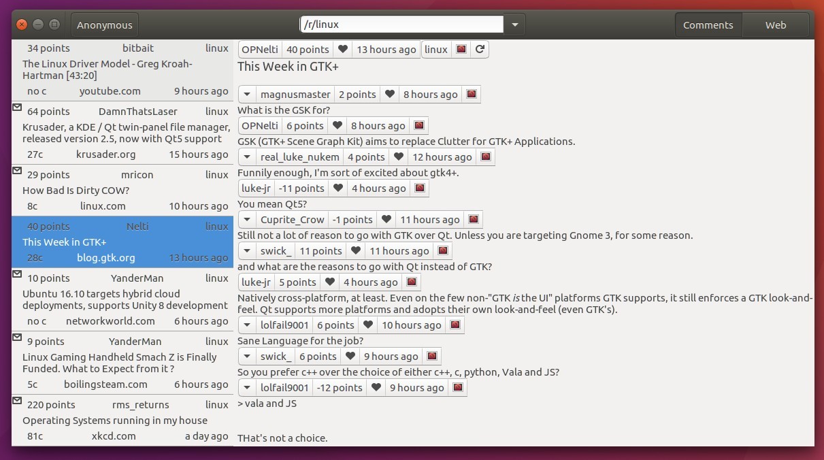Collapse lolfail9001's -12 points comment thread
Screen dimensions: 824x460
247,388
